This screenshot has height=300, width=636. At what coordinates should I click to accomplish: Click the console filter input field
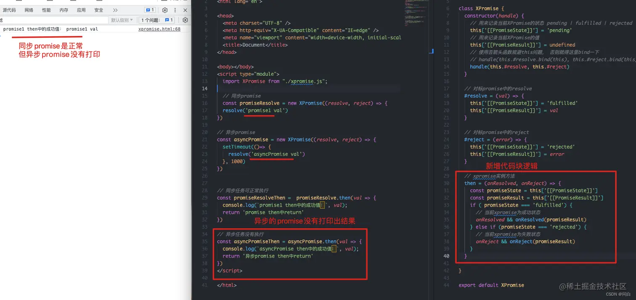coord(54,20)
